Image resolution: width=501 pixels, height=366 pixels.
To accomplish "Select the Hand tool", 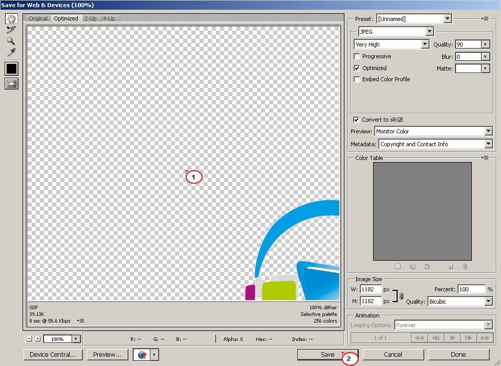I will tap(11, 19).
